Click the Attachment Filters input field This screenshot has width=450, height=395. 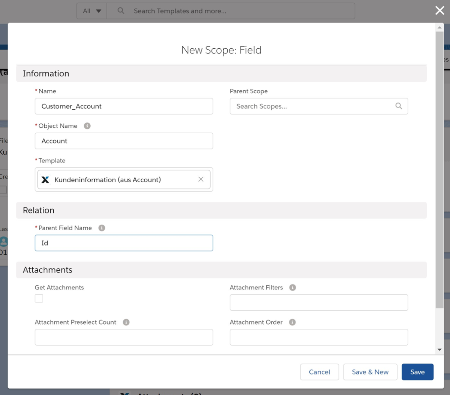(x=319, y=303)
